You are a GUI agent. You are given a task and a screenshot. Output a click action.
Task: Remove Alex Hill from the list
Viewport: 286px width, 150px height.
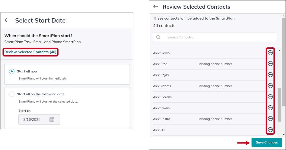click(x=270, y=130)
